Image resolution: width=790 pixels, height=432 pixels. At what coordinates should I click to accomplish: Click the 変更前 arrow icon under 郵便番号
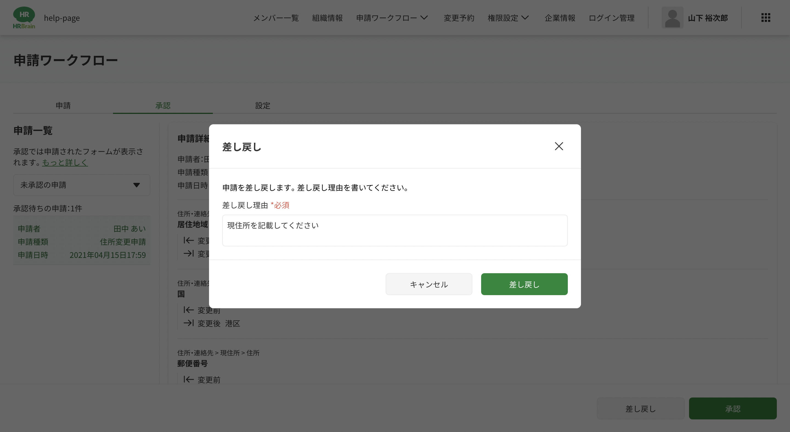tap(189, 380)
